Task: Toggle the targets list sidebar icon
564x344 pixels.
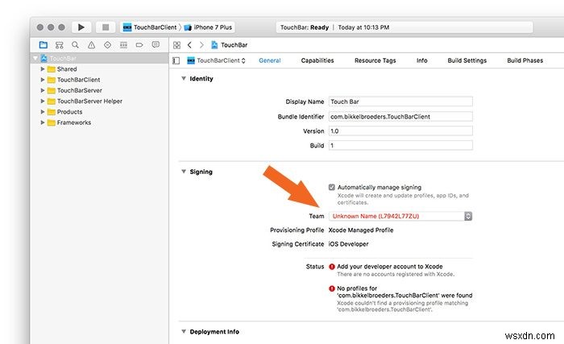Action: [x=176, y=60]
